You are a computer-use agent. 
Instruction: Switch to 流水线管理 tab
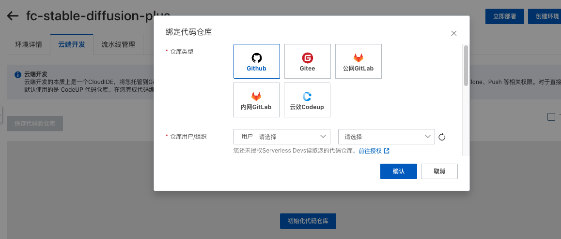pyautogui.click(x=118, y=44)
